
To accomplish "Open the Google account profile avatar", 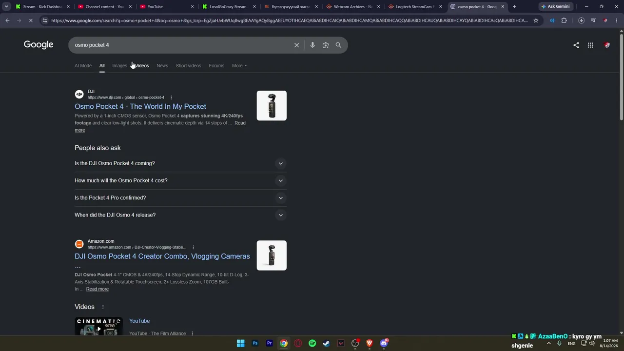I will click(x=607, y=45).
